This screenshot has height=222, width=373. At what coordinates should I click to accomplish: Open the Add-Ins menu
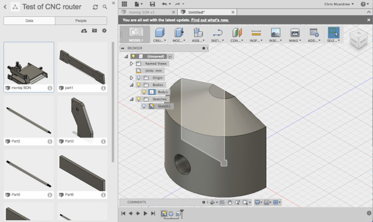coord(314,35)
